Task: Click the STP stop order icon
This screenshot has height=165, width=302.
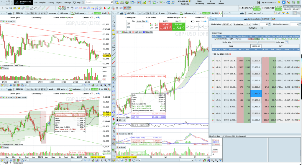Action: pyautogui.click(x=156, y=26)
